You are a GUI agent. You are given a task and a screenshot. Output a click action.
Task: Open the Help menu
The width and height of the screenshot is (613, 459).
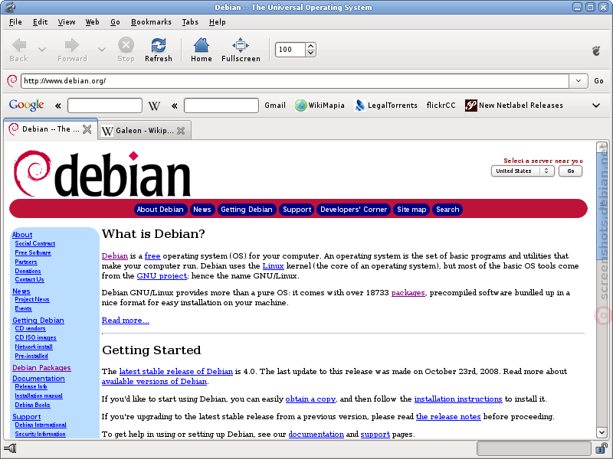tap(218, 22)
